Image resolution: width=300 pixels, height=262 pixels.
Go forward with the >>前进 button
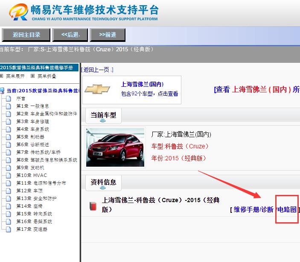108,35
